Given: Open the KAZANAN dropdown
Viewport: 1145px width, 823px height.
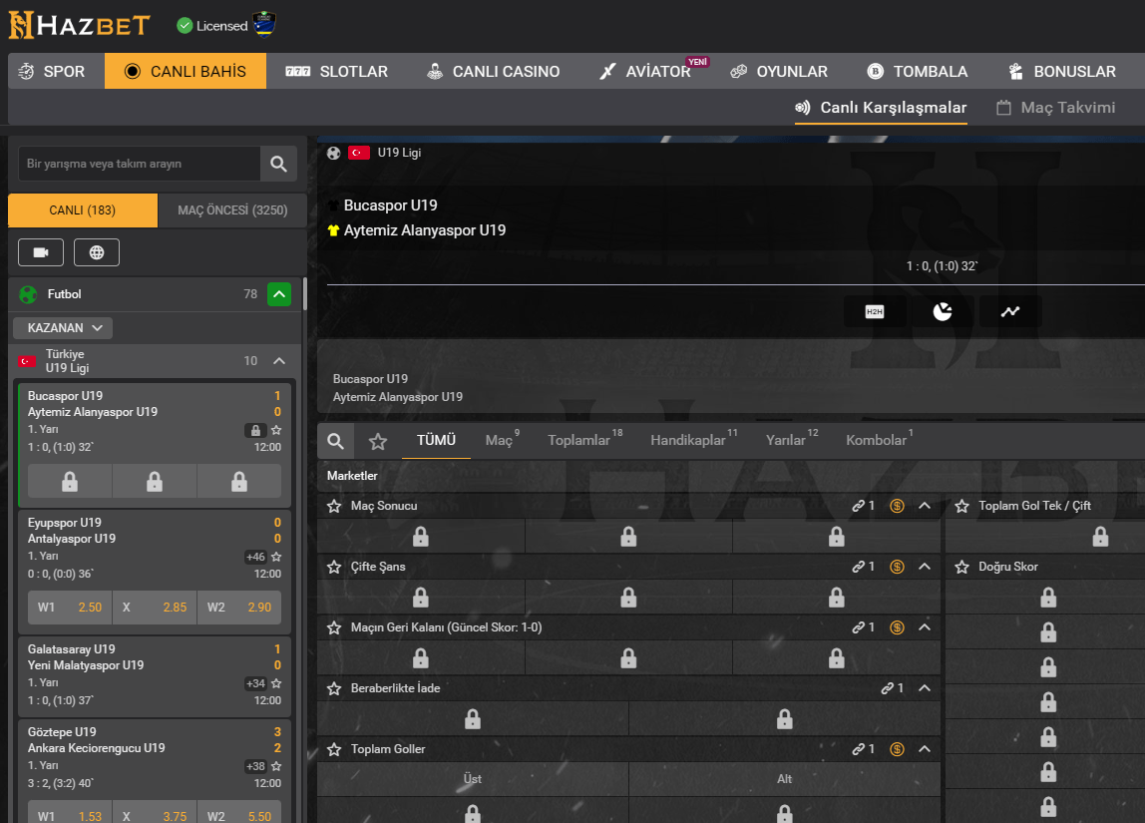Looking at the screenshot, I should (x=63, y=327).
